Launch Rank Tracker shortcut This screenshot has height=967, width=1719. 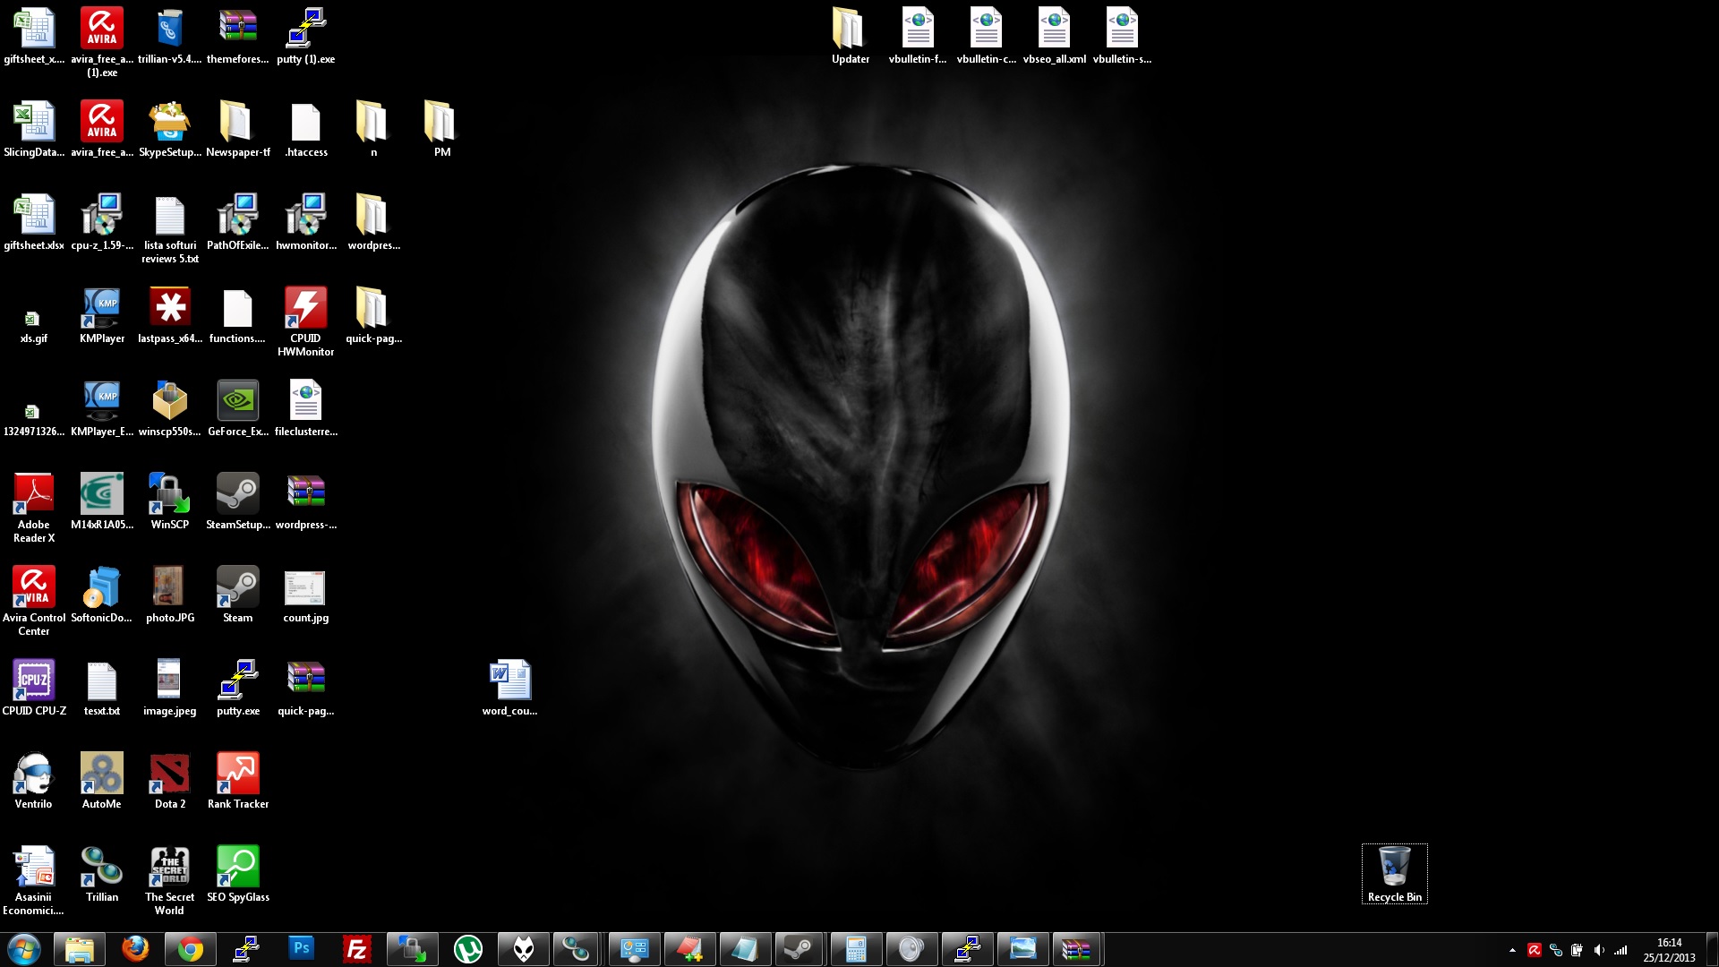tap(236, 774)
